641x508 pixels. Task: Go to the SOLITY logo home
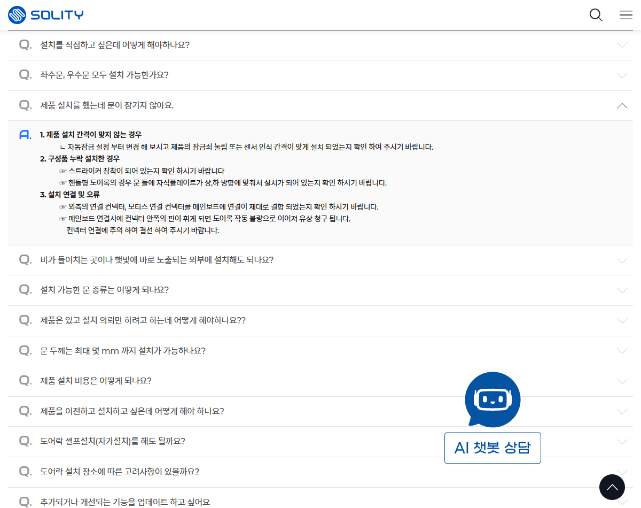pos(46,15)
